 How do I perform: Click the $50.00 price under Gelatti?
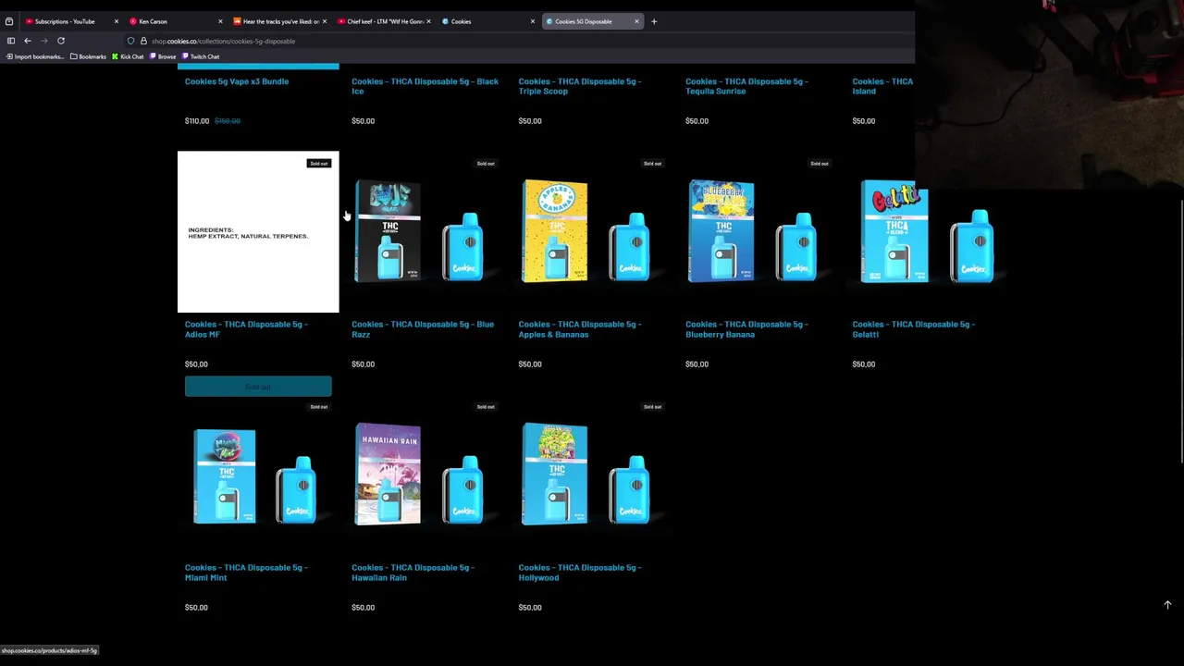pyautogui.click(x=864, y=364)
